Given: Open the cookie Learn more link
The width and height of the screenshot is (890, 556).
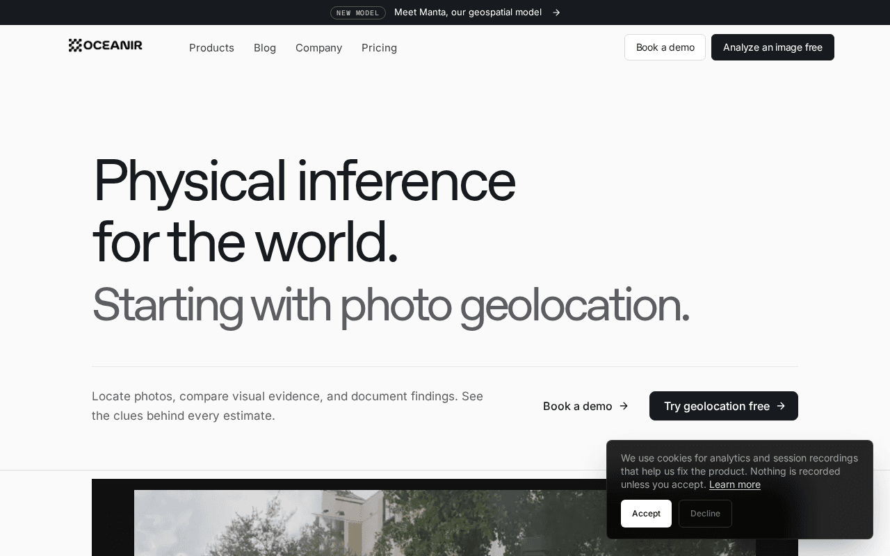Looking at the screenshot, I should (734, 484).
